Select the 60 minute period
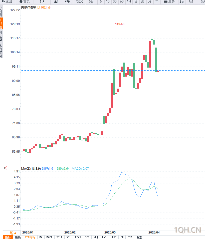The height and width of the screenshot is (239, 205). [122, 2]
